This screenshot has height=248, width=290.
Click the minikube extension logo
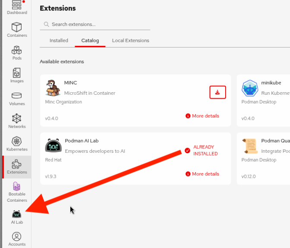point(250,88)
